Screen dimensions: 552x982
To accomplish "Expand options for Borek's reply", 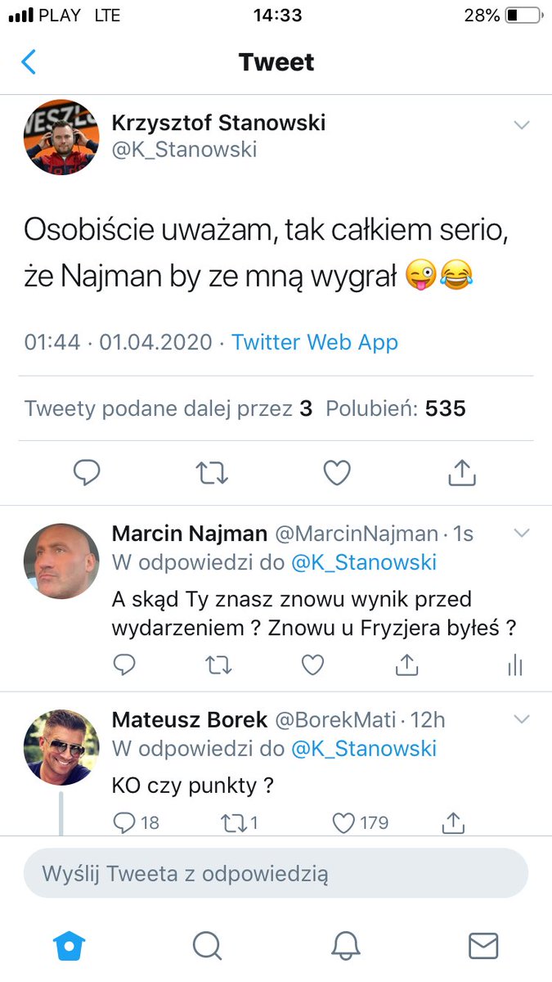I will click(x=522, y=719).
